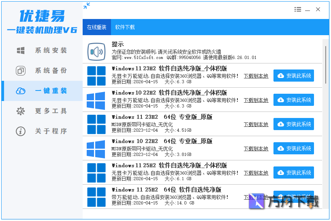This screenshot has height=221, width=331.
Task: Open the 系统安装 sidebar section
Action: click(42, 51)
